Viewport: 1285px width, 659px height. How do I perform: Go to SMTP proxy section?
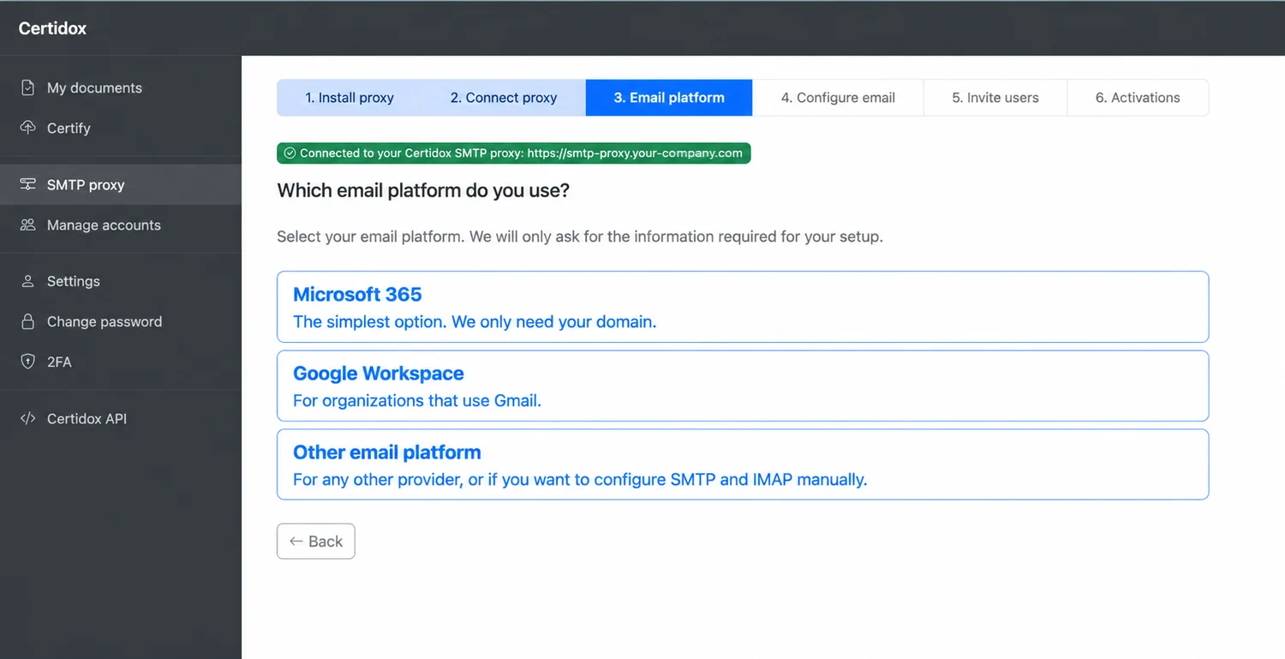[x=121, y=184]
